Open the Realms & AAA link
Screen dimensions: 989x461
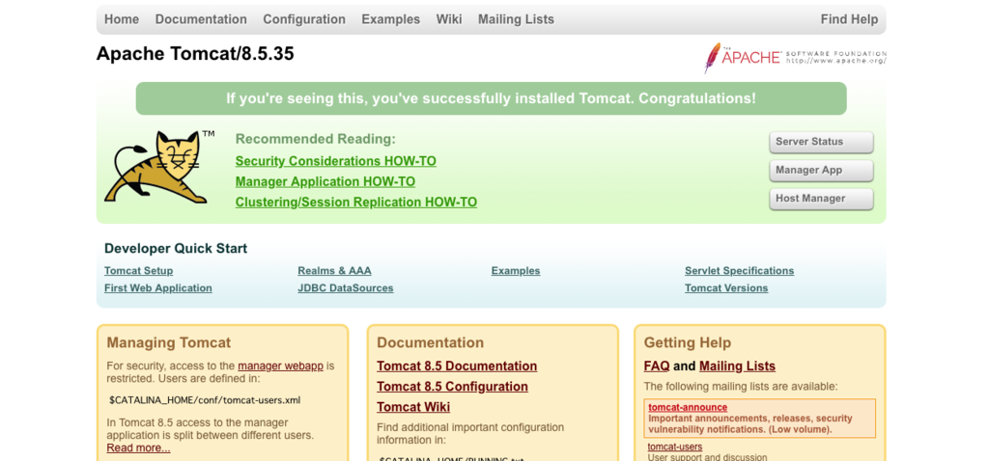pyautogui.click(x=334, y=271)
